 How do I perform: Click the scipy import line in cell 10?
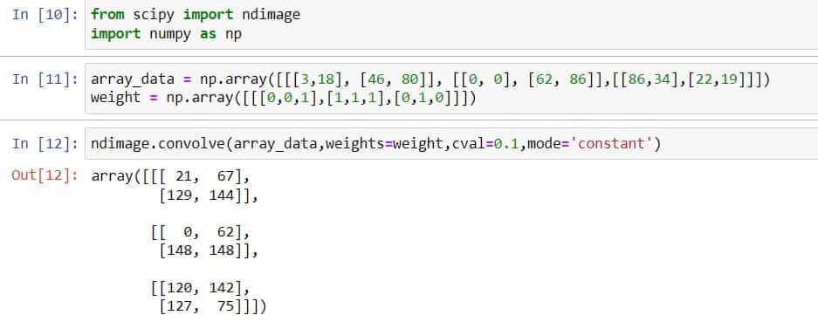196,15
